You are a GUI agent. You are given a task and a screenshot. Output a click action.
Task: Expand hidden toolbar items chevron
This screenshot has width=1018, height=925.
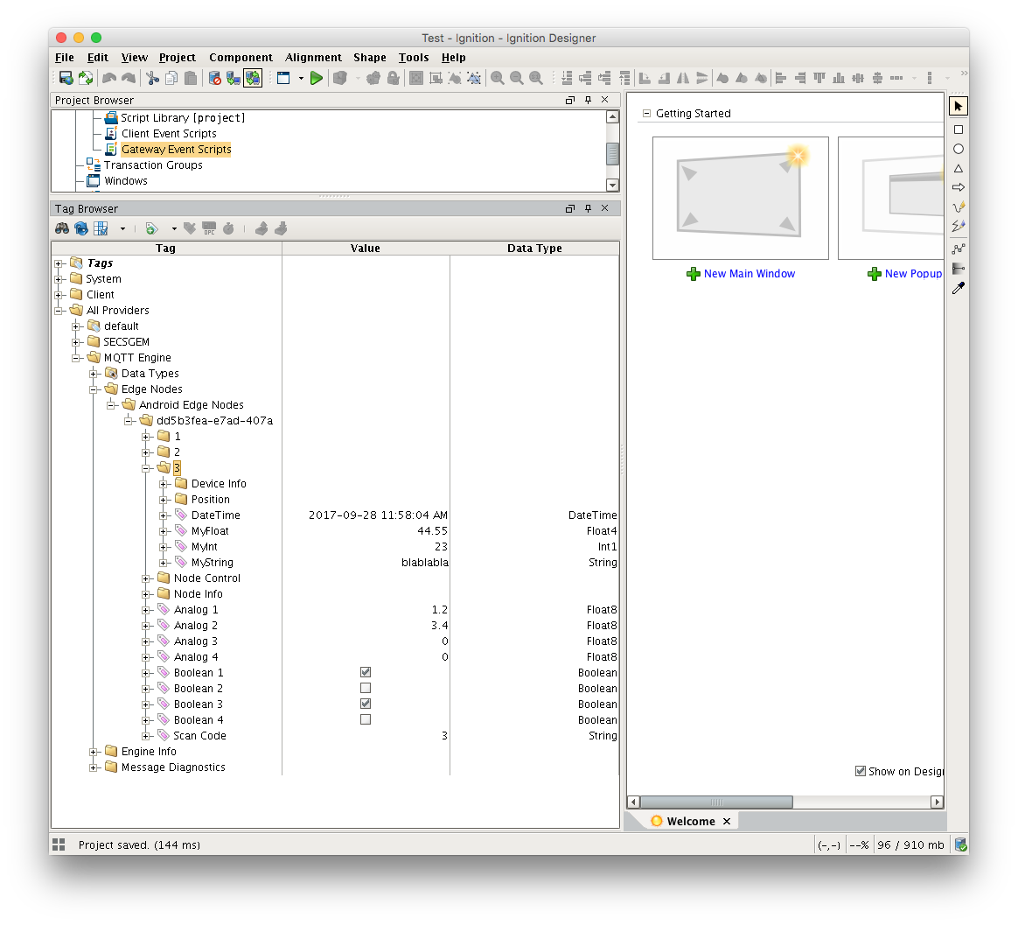964,74
